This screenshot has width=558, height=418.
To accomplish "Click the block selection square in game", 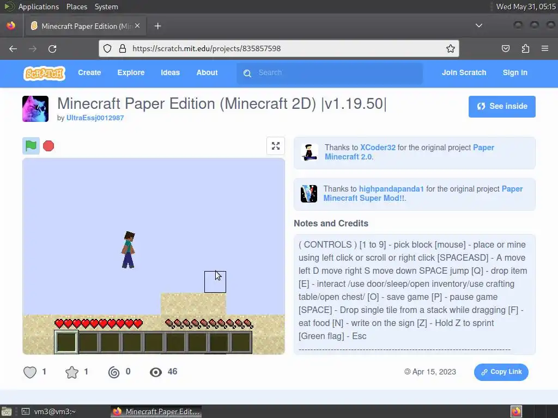I will coord(215,282).
